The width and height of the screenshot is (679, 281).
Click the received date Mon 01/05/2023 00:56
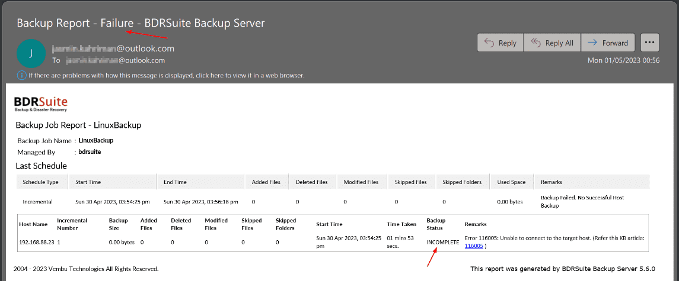[624, 60]
